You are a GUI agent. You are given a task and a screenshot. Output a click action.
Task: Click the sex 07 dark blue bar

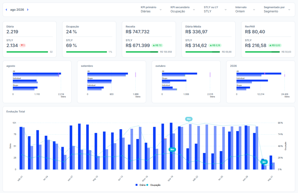pyautogui.click(x=71, y=147)
